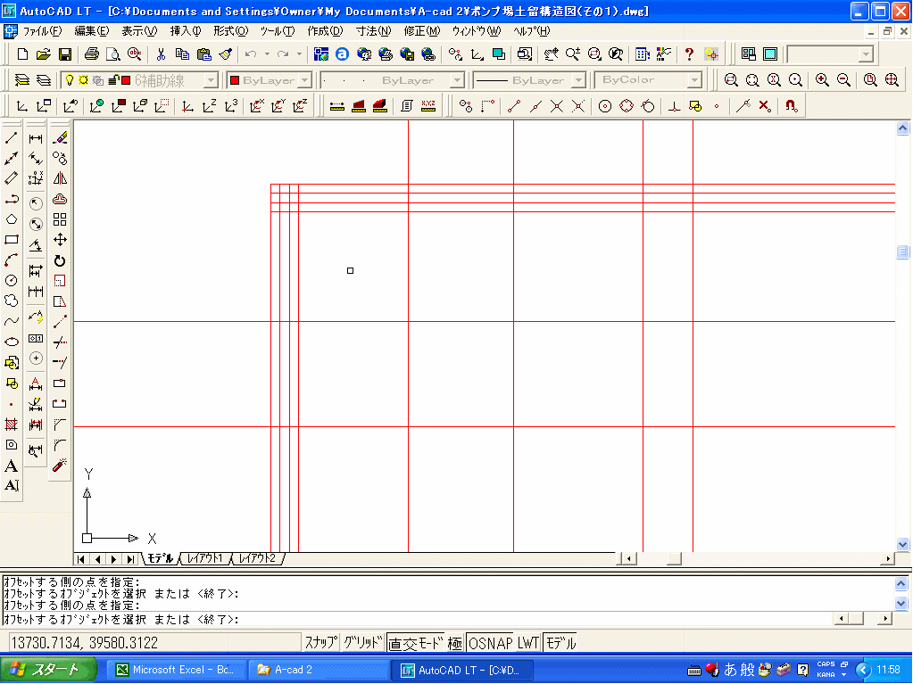Screen dimensions: 913x684
Task: Open a file with the Open icon
Action: click(43, 54)
